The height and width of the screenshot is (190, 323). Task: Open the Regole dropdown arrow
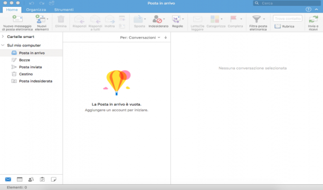[x=183, y=19]
